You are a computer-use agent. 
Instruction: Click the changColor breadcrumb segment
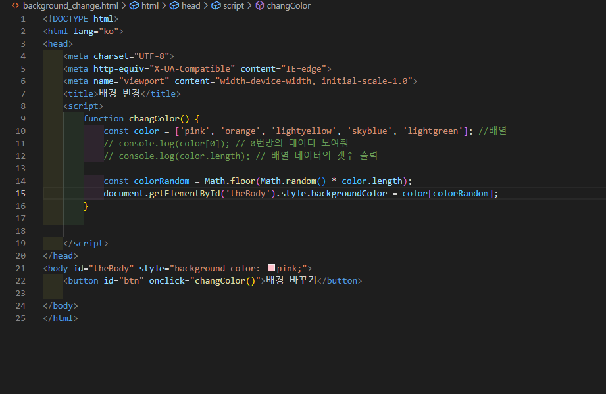click(288, 6)
